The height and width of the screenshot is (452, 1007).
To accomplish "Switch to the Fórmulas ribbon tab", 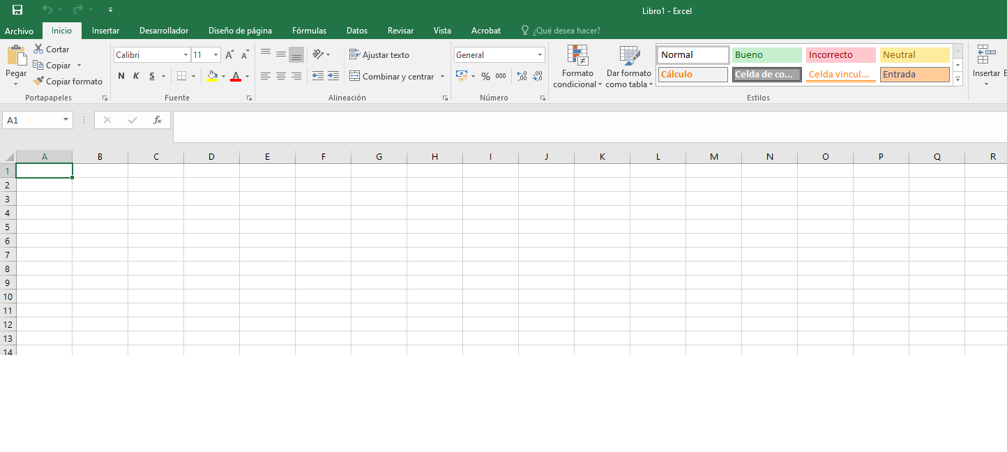I will pyautogui.click(x=309, y=31).
